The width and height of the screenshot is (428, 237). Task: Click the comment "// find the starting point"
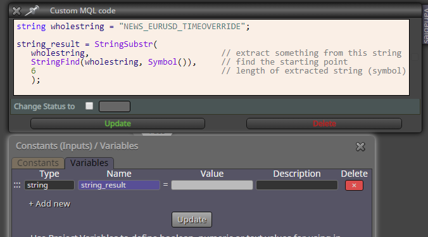pyautogui.click(x=284, y=62)
